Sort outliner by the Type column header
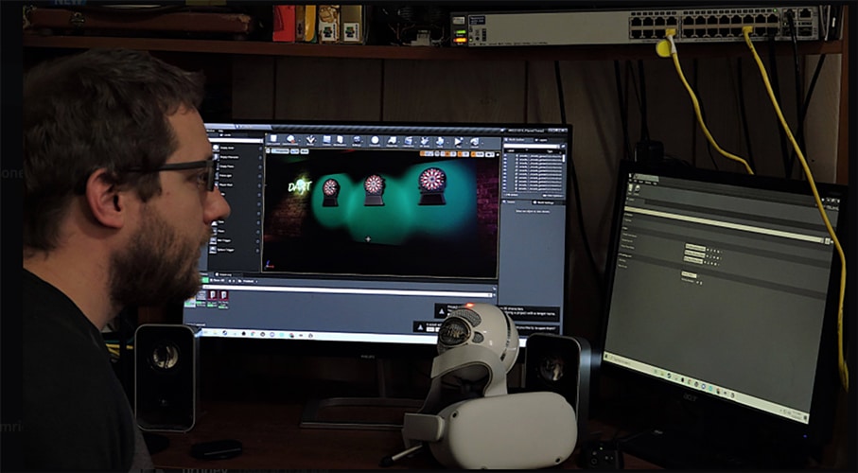Image resolution: width=858 pixels, height=473 pixels. pos(550,150)
